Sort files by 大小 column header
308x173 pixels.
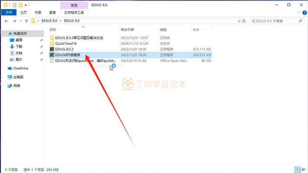point(196,30)
